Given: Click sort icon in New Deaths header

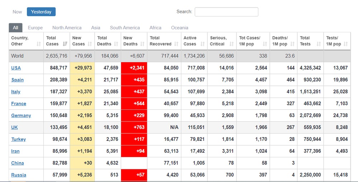Looking at the screenshot, I should point(142,44).
